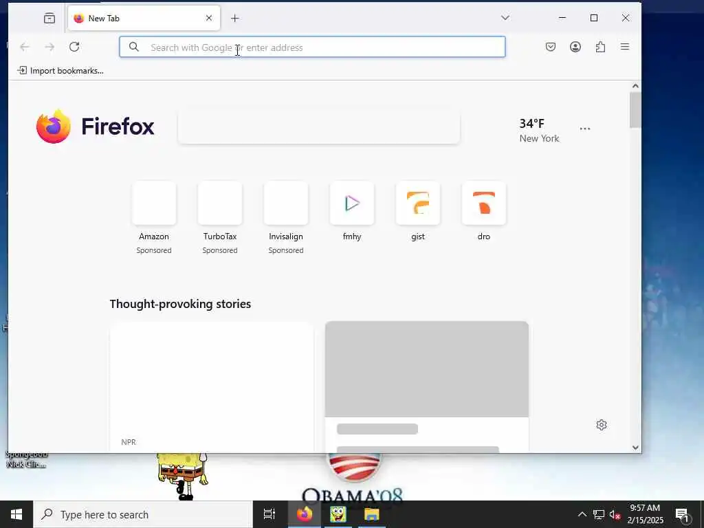Viewport: 704px width, 528px height.
Task: Show hidden system tray icons
Action: pyautogui.click(x=582, y=514)
